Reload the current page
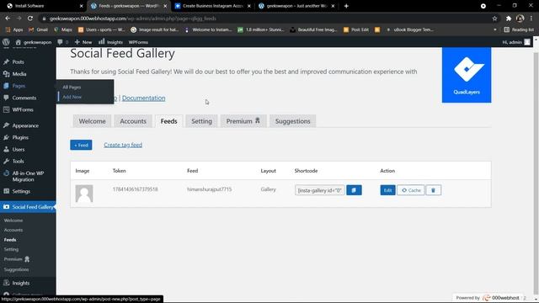Image resolution: width=539 pixels, height=303 pixels. pyautogui.click(x=30, y=19)
